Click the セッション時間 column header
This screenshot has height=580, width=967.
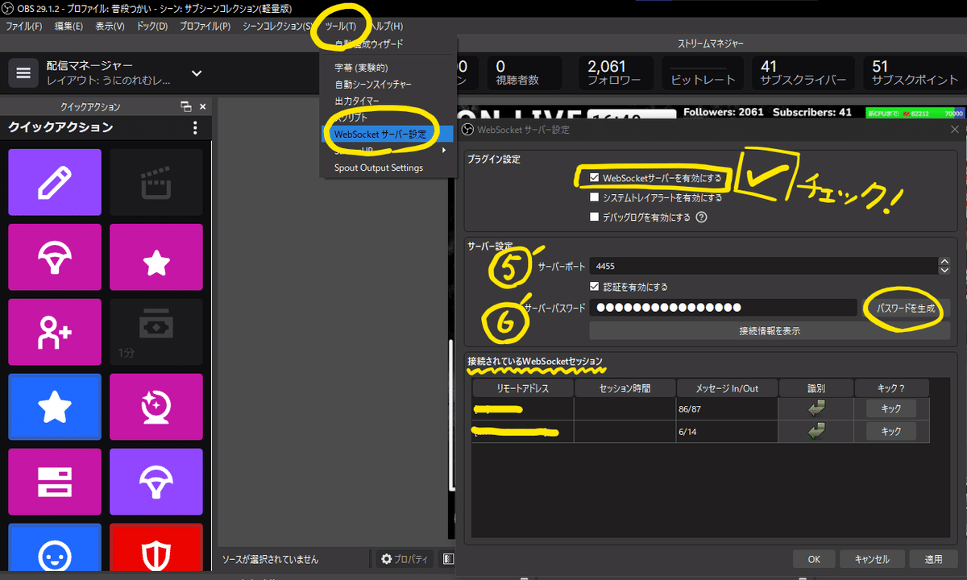[x=625, y=388]
